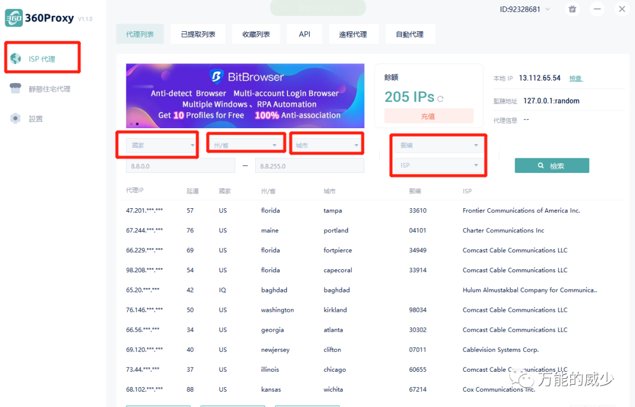
Task: Open 設置 in sidebar
Action: [36, 119]
